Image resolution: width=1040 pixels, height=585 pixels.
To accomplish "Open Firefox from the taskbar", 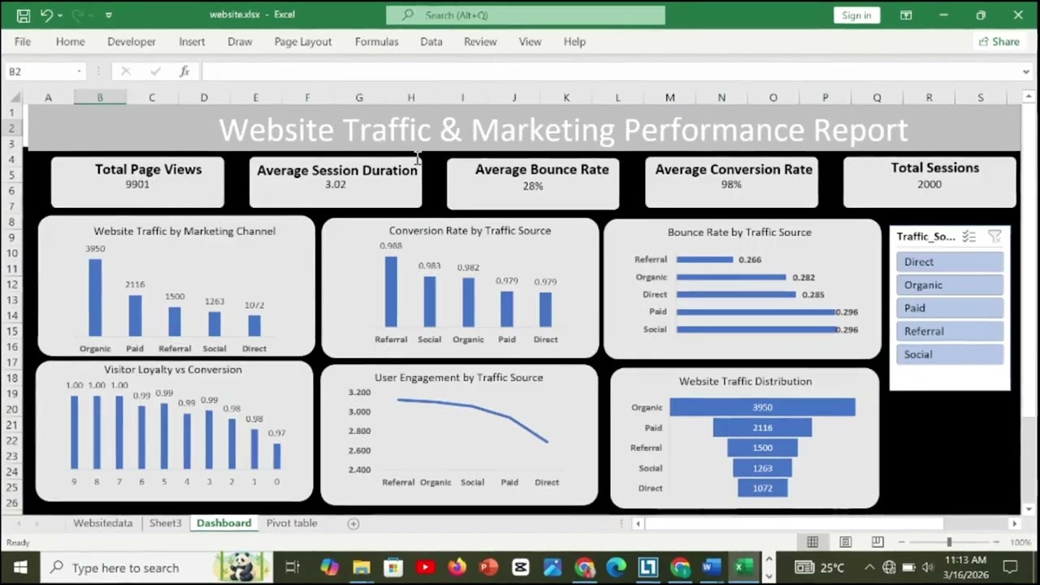I will [457, 568].
